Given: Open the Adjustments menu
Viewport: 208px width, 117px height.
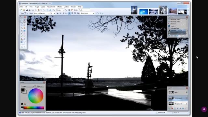Looking at the screenshot, I should [51, 7].
